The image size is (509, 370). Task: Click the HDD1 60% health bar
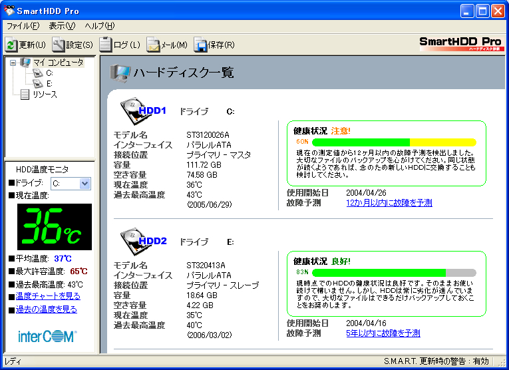pos(394,142)
